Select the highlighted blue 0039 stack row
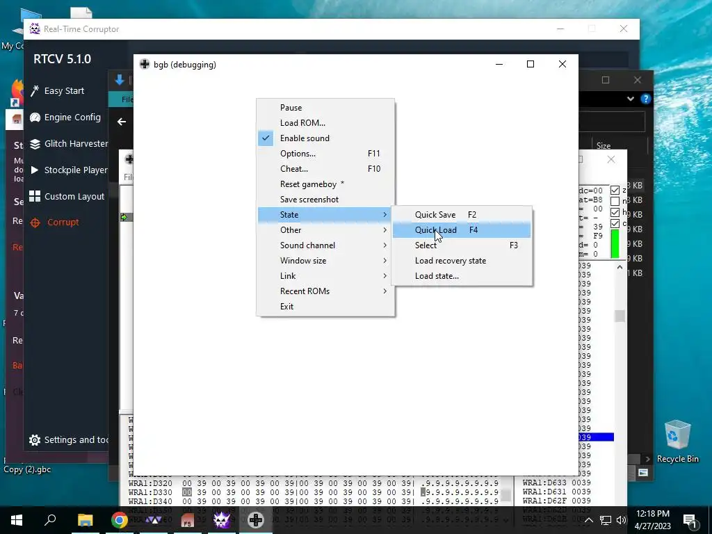 [x=596, y=437]
